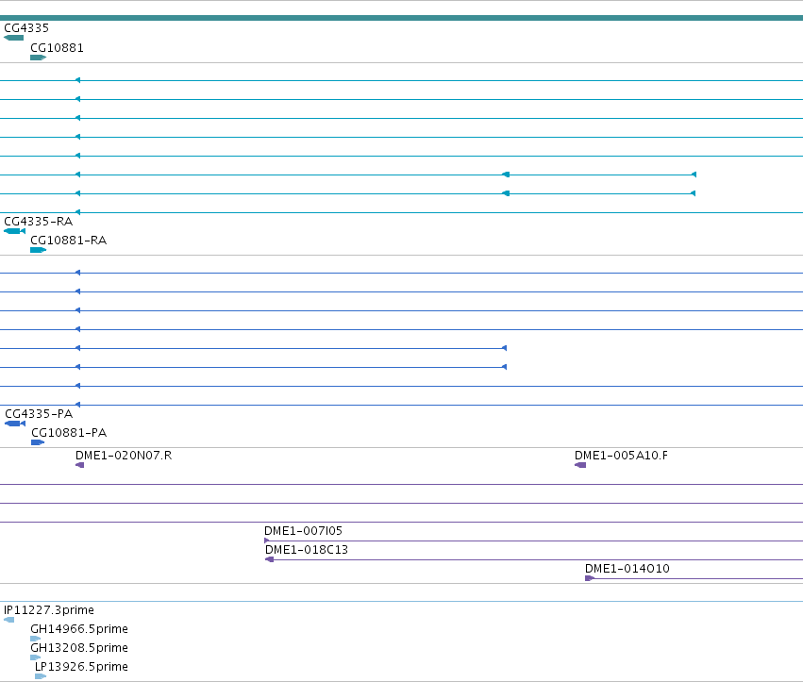This screenshot has width=803, height=682.
Task: Select the LP13926.5prime arrow glyph
Action: click(41, 676)
